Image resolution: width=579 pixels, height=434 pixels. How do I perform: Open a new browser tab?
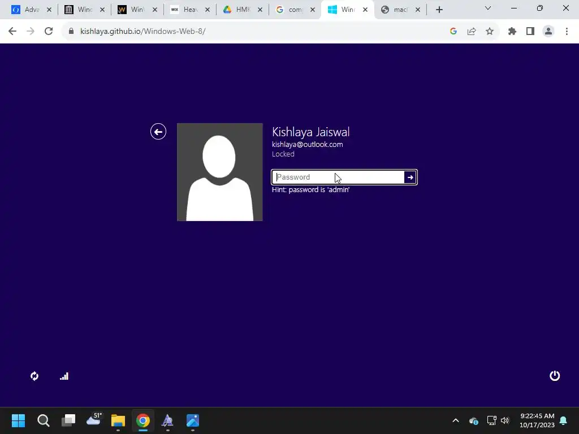pyautogui.click(x=439, y=10)
